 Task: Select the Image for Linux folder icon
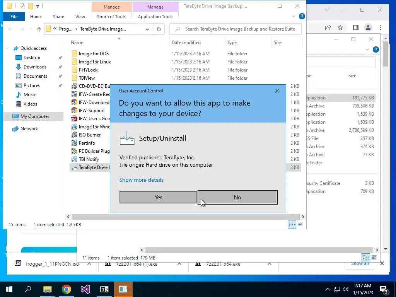[74, 61]
